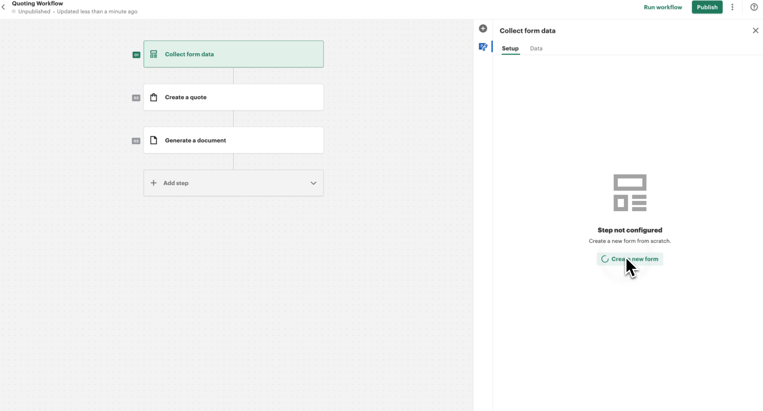Close the Collect form data panel
763x411 pixels.
[755, 30]
